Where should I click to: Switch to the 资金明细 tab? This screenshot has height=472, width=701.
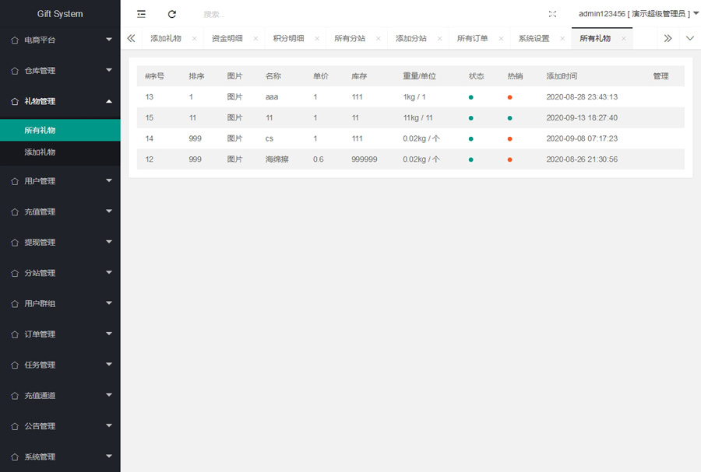(227, 39)
